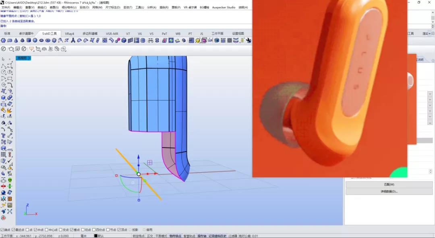Click the magenta wireframe cube icon

pyautogui.click(x=204, y=41)
